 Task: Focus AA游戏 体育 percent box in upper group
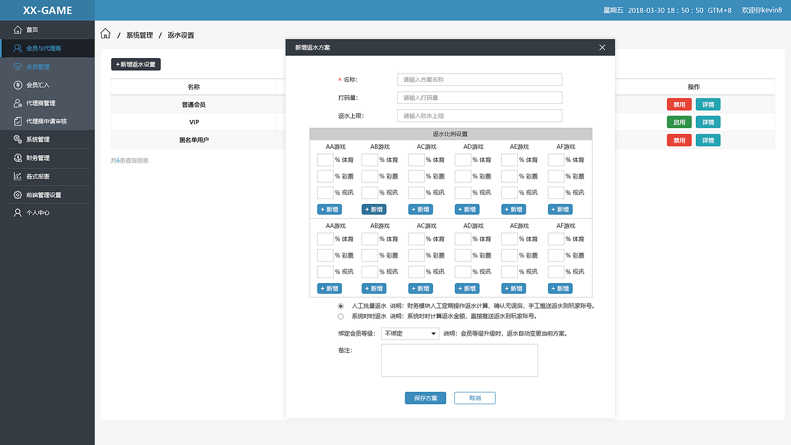coord(325,160)
